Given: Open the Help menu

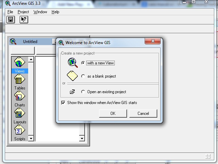Looking at the screenshot, I should coord(55,12).
